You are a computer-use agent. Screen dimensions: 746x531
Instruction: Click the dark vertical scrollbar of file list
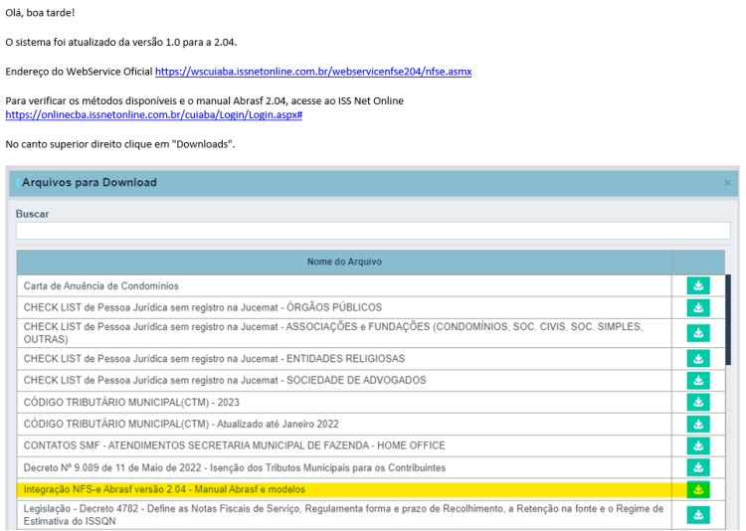(728, 320)
